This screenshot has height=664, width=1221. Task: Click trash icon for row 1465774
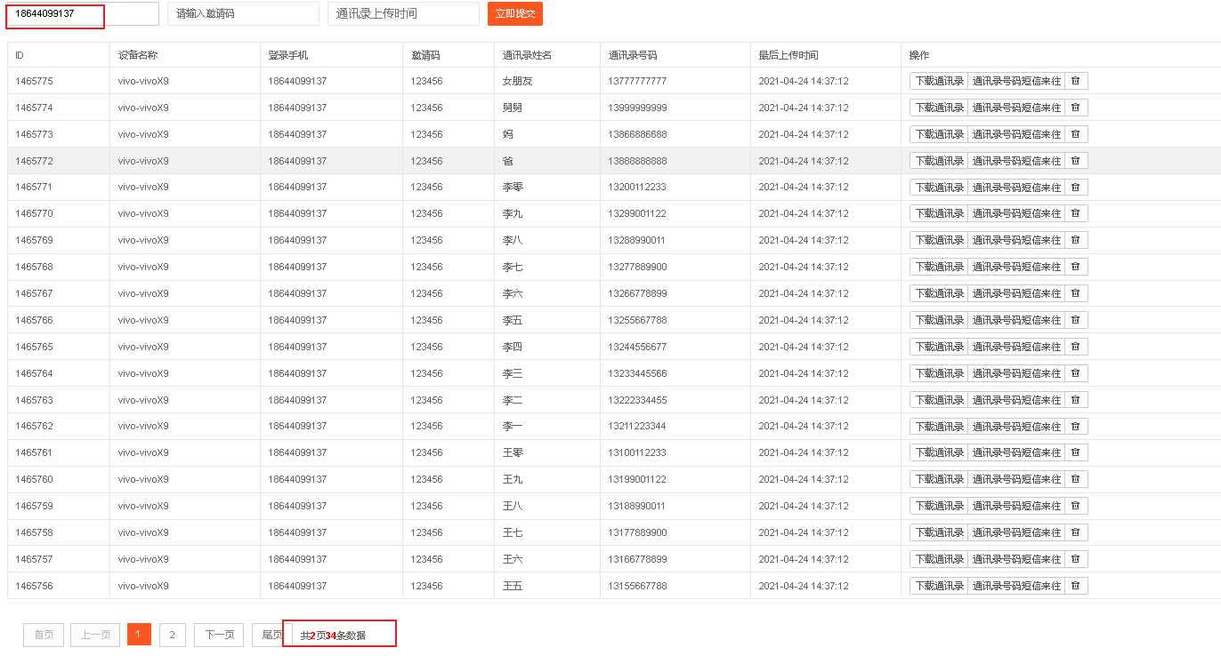point(1076,108)
